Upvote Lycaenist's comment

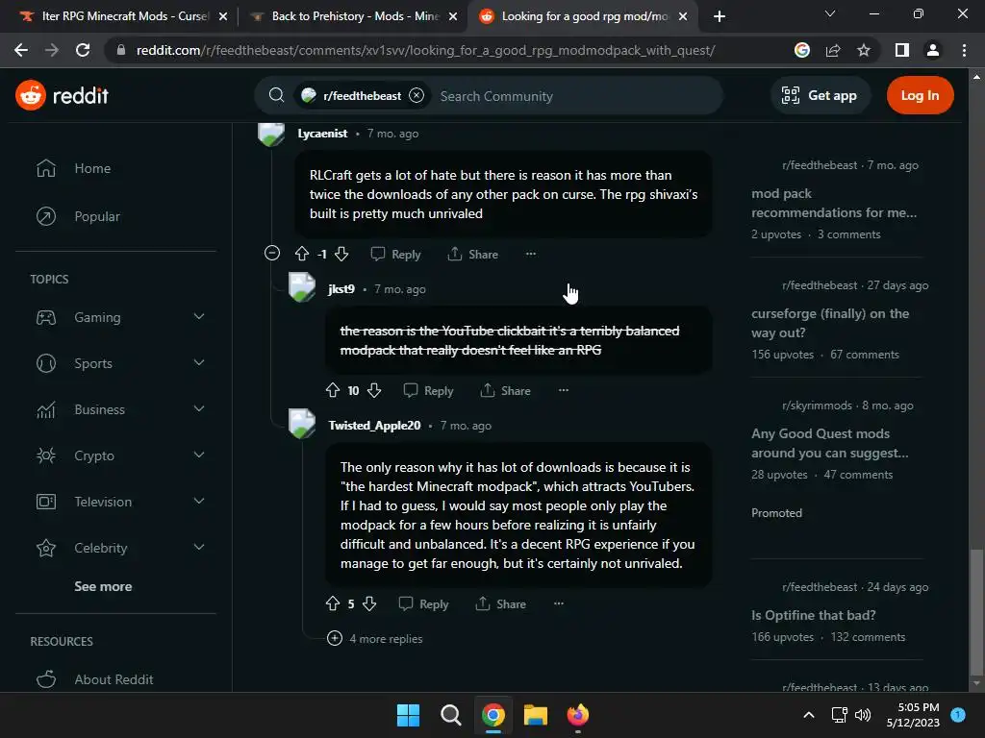(301, 254)
